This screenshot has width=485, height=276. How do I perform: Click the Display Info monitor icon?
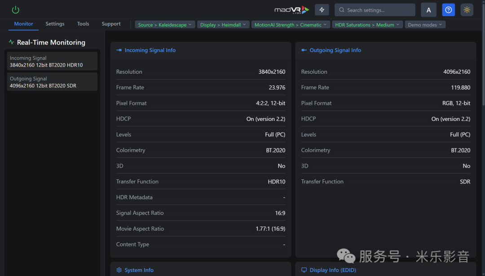coord(304,270)
